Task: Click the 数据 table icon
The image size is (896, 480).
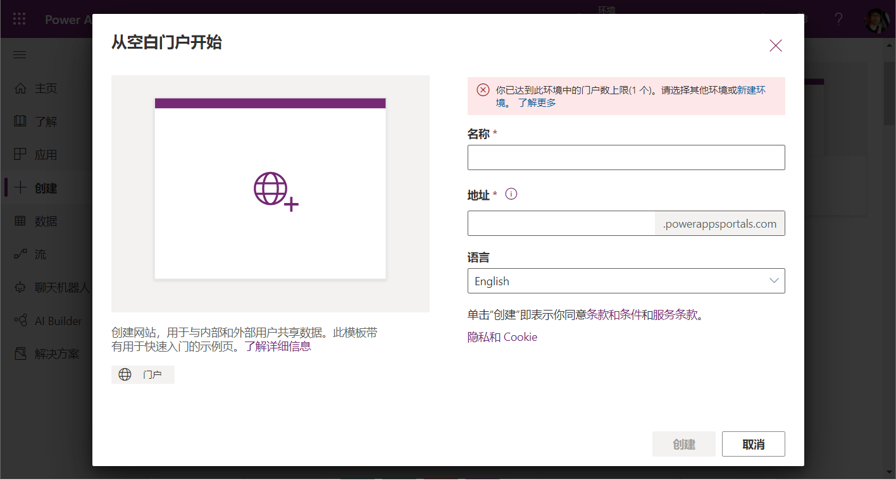Action: [x=20, y=221]
